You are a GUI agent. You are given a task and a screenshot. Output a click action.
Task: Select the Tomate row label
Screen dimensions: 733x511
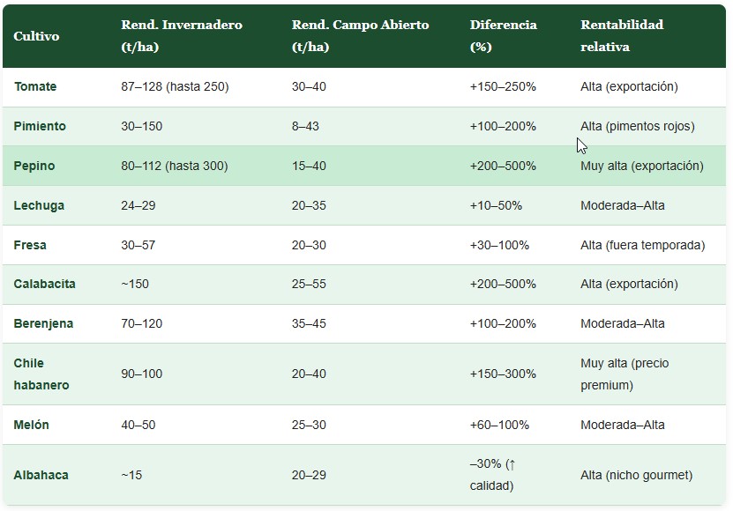pos(35,86)
